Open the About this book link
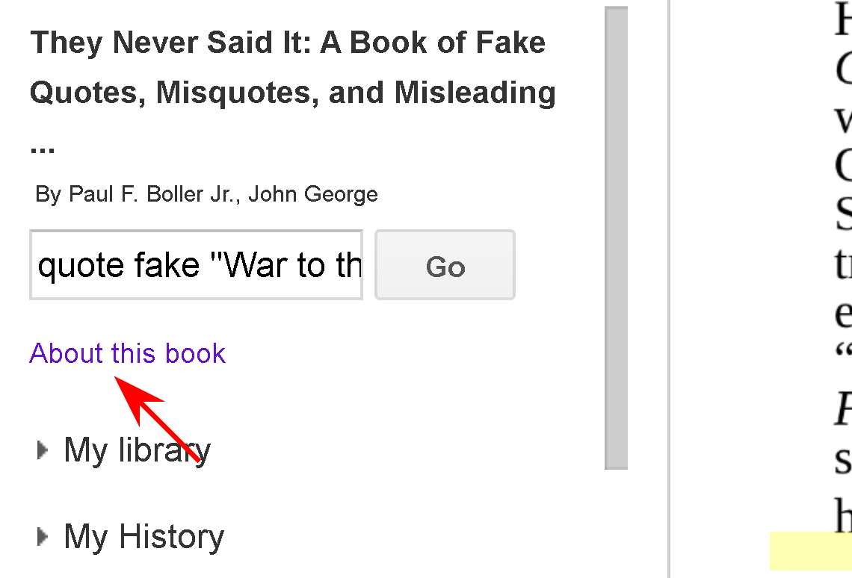Viewport: 852px width, 578px height. tap(127, 353)
